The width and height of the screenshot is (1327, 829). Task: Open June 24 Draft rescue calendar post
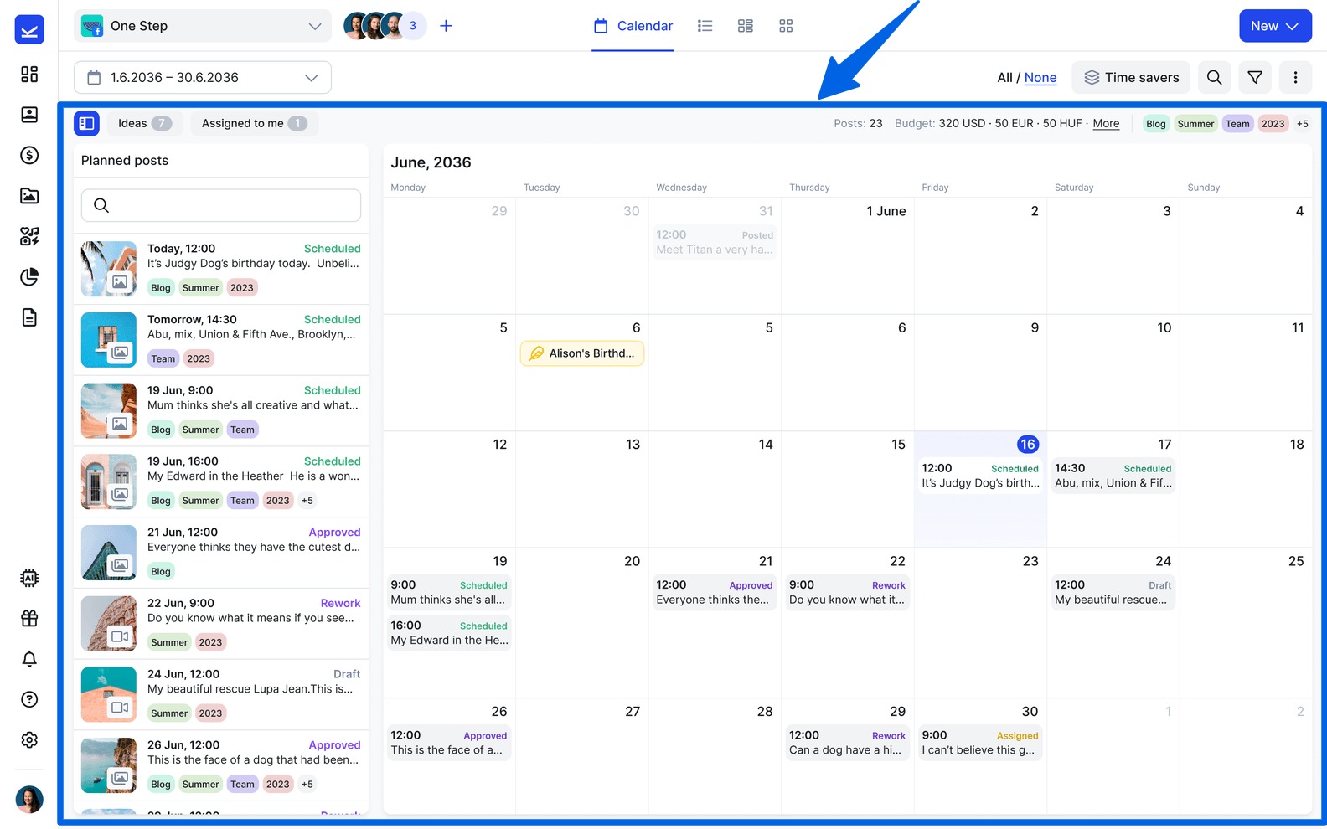click(x=1113, y=592)
